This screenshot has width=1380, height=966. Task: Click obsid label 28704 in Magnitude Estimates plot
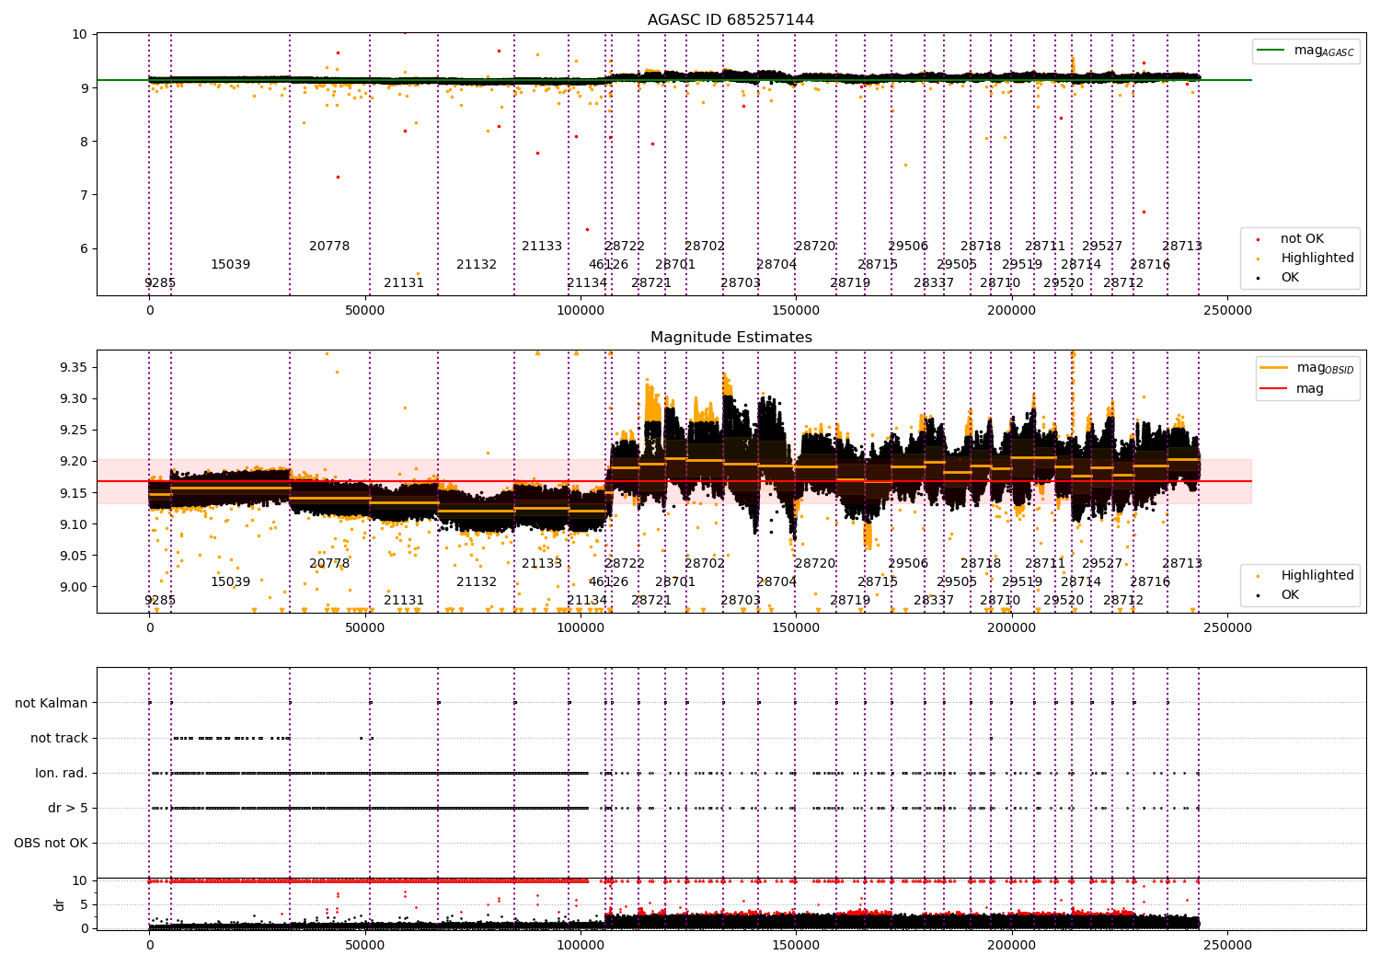click(776, 581)
